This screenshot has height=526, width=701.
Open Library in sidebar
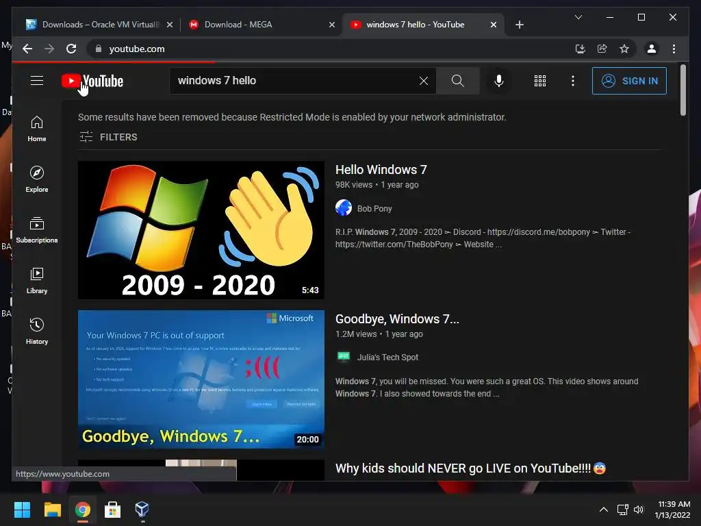37,280
